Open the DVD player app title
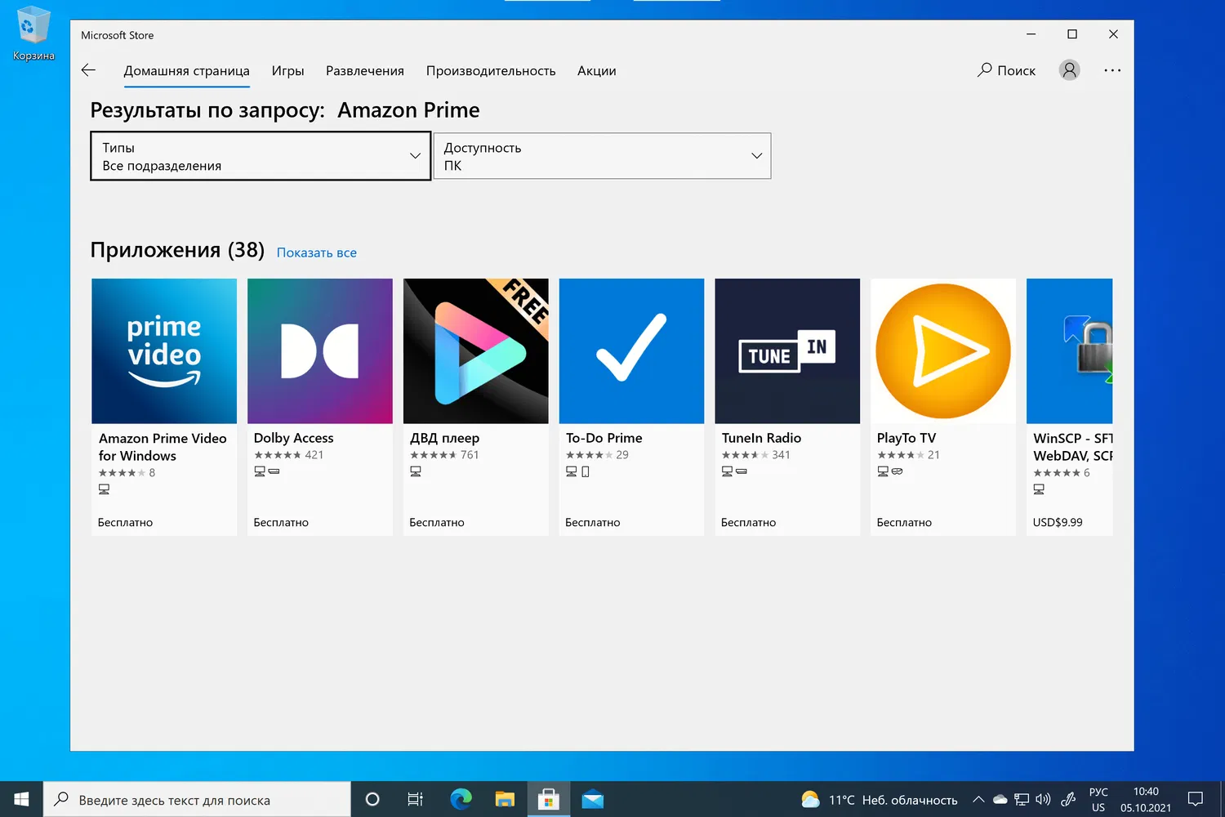Viewport: 1225px width, 817px height. click(x=445, y=438)
